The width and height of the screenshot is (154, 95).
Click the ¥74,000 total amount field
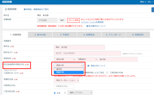tap(47, 20)
